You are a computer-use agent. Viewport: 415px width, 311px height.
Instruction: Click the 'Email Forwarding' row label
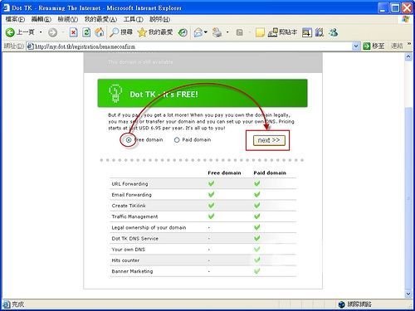(132, 195)
